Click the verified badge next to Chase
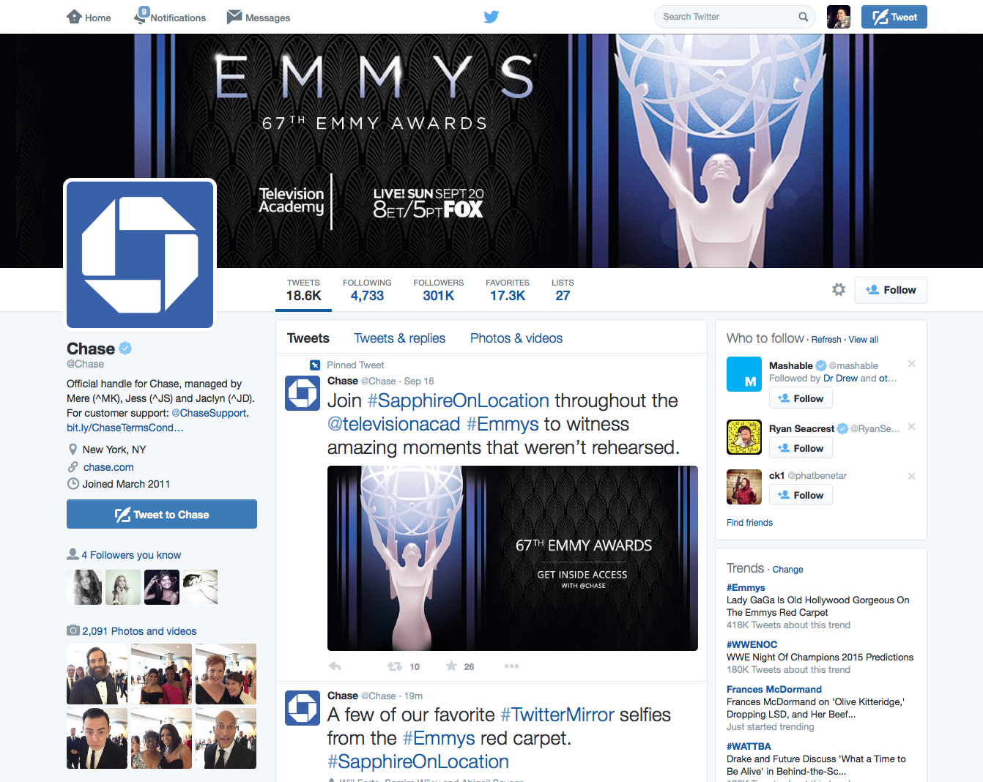This screenshot has height=782, width=983. [x=125, y=349]
